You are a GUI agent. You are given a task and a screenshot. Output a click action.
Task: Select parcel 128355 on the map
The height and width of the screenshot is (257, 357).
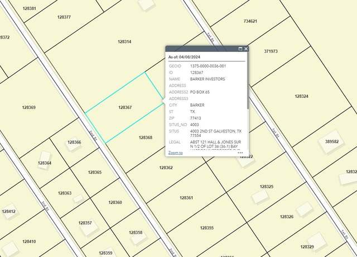[x=207, y=228]
